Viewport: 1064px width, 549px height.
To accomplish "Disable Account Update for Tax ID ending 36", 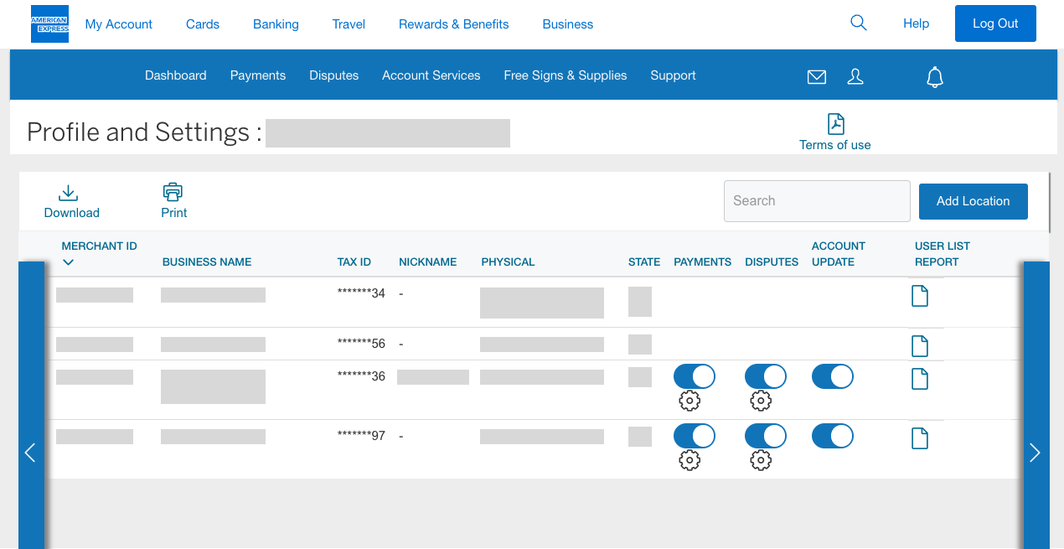I will click(x=832, y=376).
